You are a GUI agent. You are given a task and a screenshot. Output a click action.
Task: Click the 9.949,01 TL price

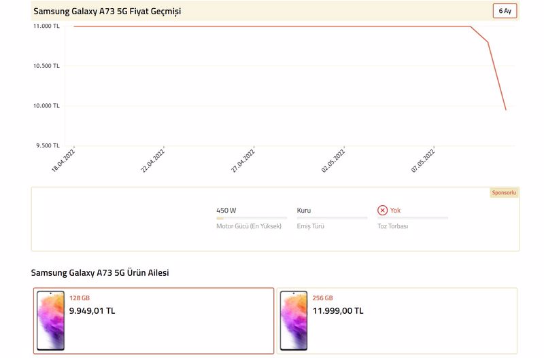click(92, 311)
